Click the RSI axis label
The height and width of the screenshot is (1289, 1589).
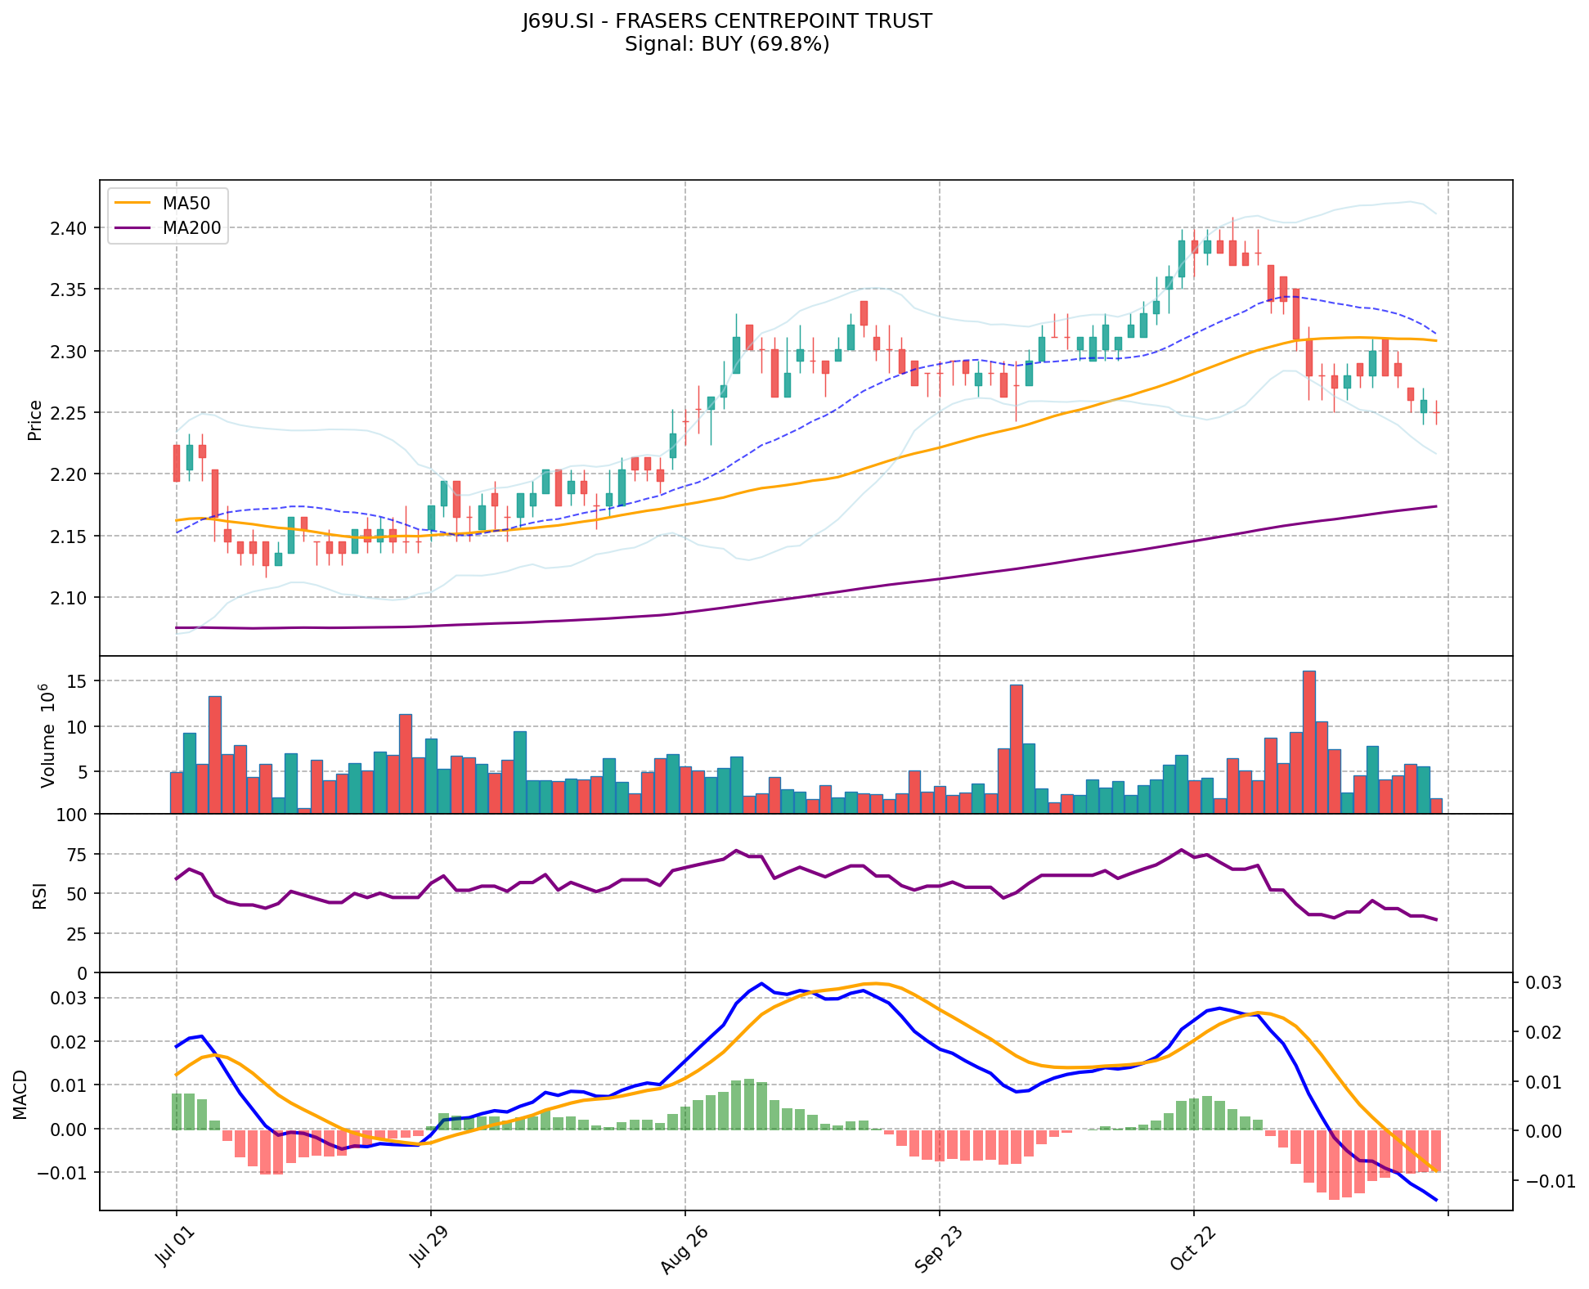pos(38,896)
